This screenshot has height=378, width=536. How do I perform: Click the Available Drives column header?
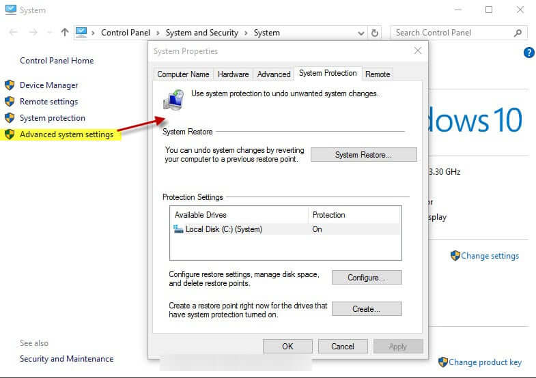pyautogui.click(x=239, y=215)
